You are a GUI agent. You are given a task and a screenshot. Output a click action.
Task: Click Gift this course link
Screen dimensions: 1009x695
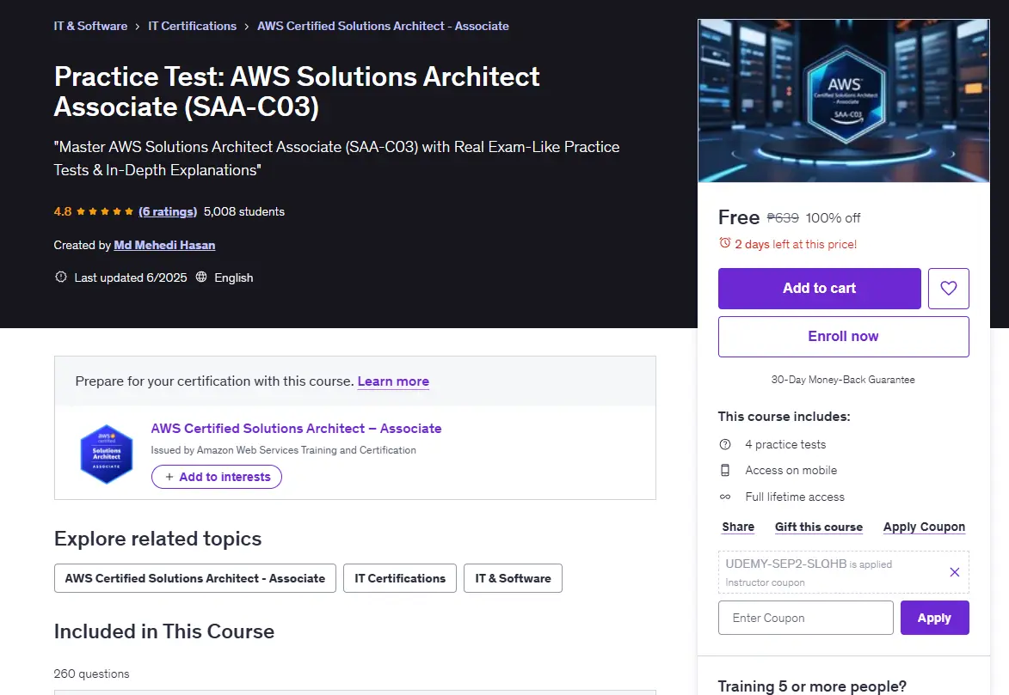pyautogui.click(x=819, y=527)
